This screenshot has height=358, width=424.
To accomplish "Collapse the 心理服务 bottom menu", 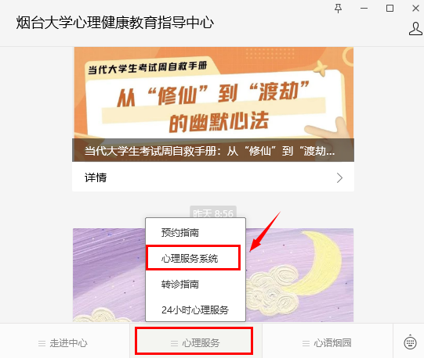I will pos(194,341).
